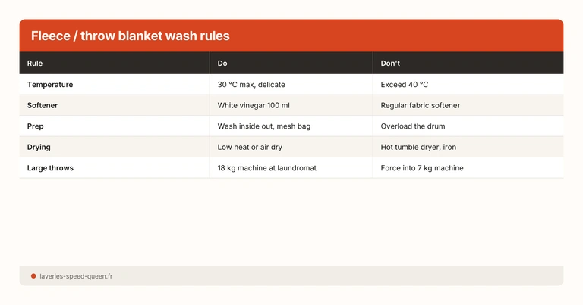
Task: Click the 'Exceed 40 °C' cell
Action: 405,85
